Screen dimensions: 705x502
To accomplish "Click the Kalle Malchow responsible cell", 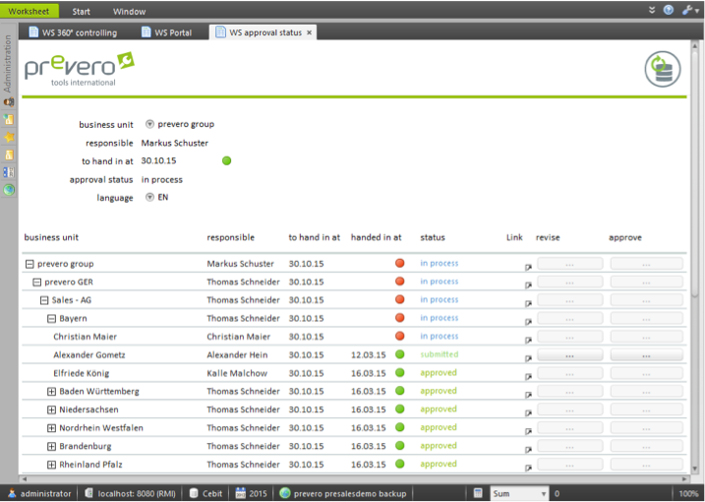I will [x=237, y=373].
